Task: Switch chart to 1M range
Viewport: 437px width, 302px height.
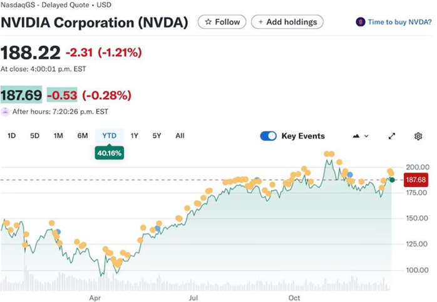Action: [58, 136]
